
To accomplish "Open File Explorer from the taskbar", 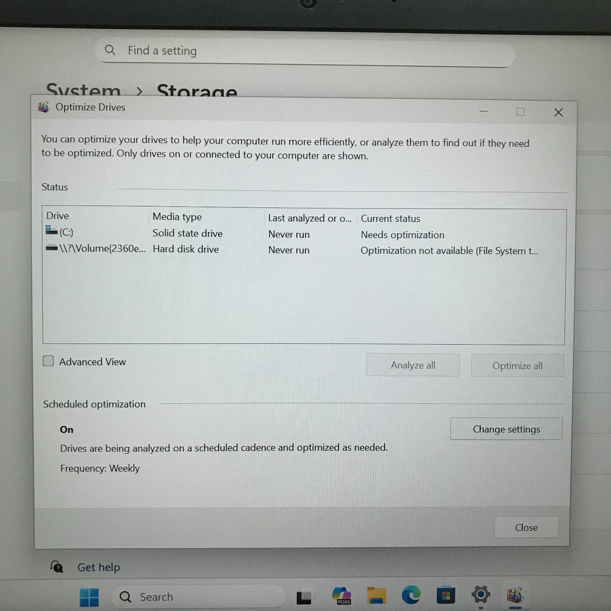I will pos(377,595).
